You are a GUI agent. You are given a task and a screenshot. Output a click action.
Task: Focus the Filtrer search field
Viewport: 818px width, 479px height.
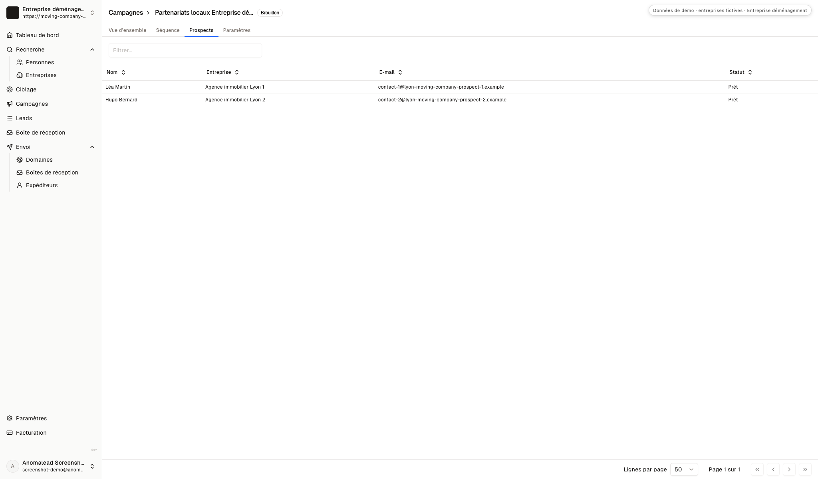(x=185, y=50)
